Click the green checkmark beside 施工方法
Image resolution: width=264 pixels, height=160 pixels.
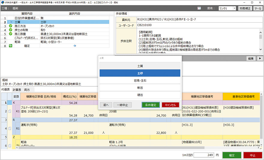10,26
